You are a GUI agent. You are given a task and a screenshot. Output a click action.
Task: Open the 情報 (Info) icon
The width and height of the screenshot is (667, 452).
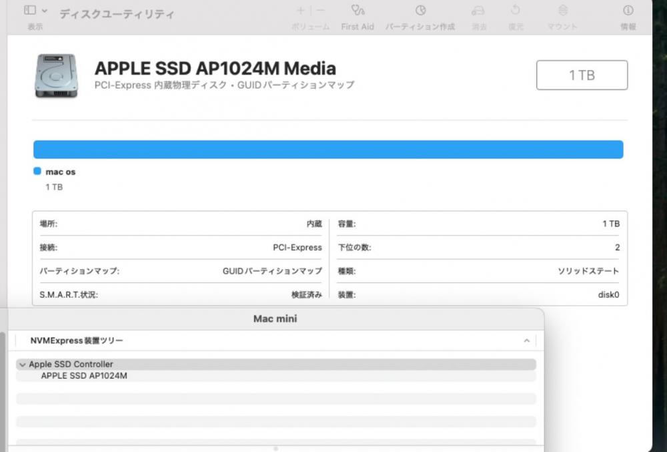[628, 11]
